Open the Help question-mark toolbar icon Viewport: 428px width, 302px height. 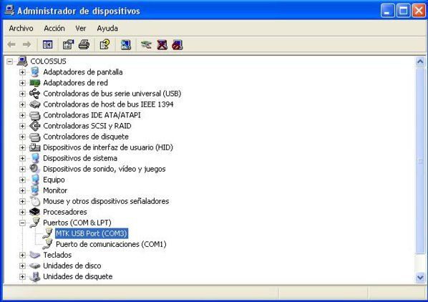click(x=104, y=44)
